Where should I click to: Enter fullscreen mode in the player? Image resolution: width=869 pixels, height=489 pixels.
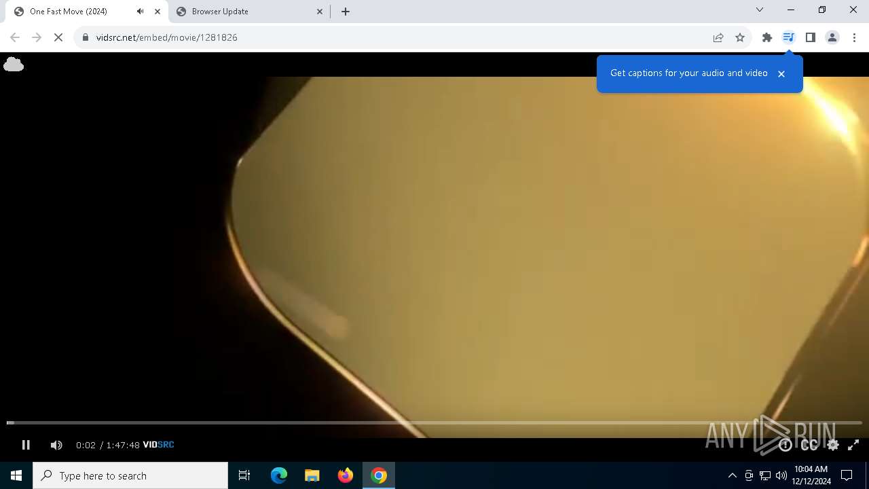tap(853, 445)
